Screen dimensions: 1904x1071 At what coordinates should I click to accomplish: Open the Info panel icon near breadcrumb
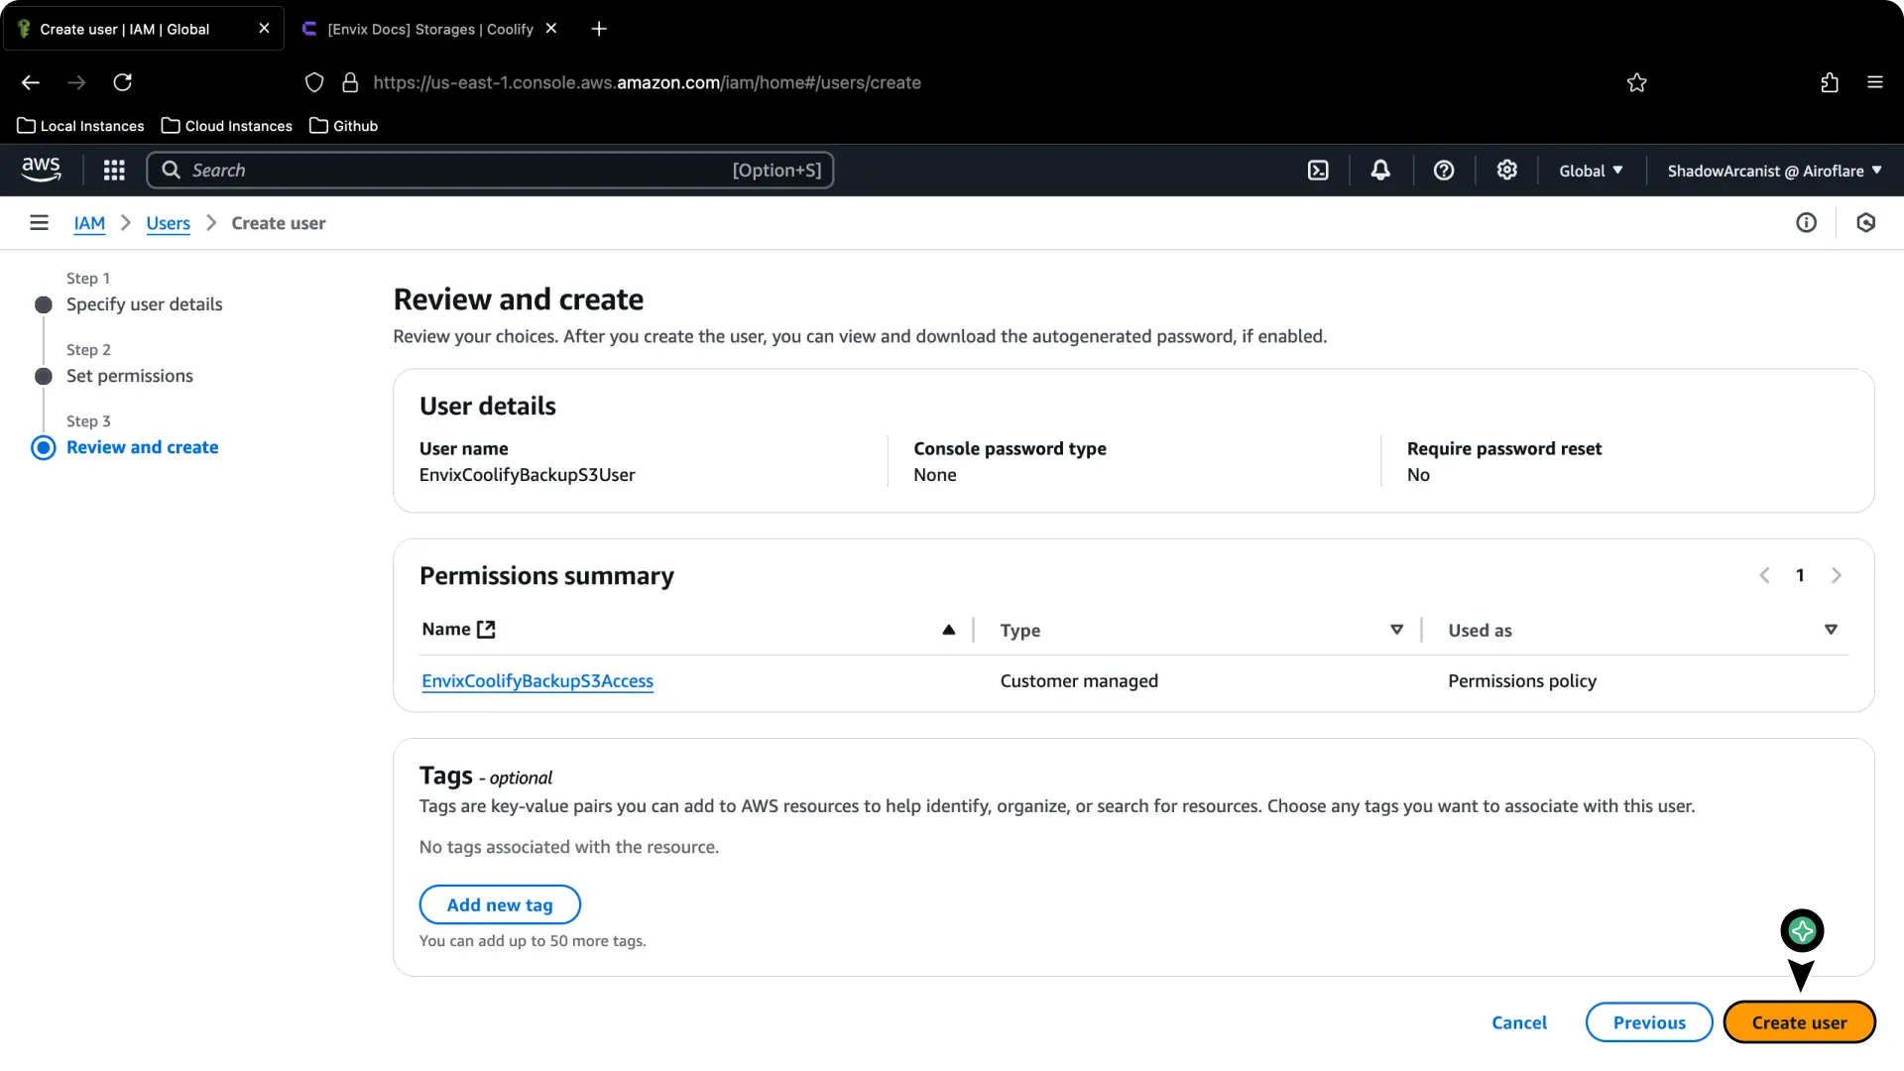click(1806, 222)
